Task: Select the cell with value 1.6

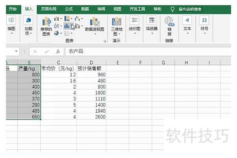Action: coord(58,81)
